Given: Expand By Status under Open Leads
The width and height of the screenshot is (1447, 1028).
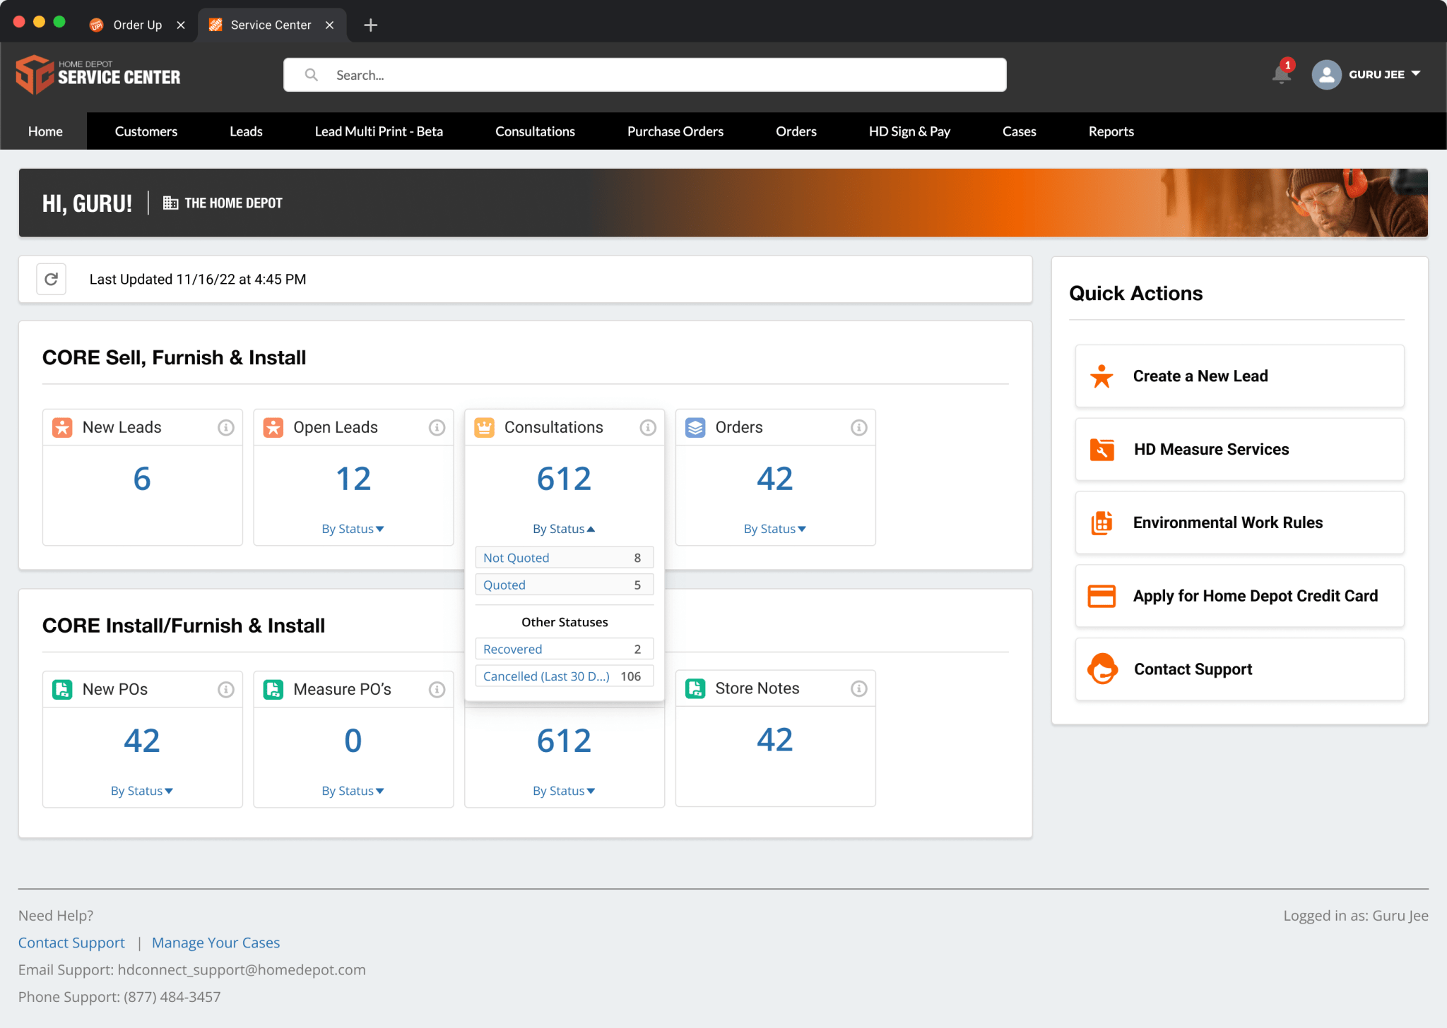Looking at the screenshot, I should tap(353, 530).
